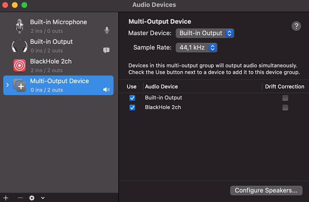The height and width of the screenshot is (202, 309).
Task: Open the gear action menu
Action: (32, 198)
